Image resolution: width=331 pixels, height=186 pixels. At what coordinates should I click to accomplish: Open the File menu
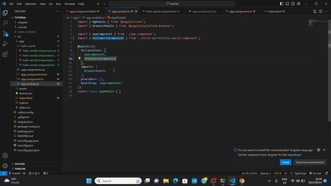point(11,4)
